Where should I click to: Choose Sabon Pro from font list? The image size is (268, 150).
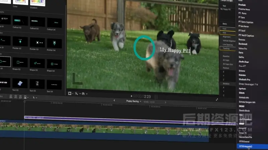(x=243, y=48)
